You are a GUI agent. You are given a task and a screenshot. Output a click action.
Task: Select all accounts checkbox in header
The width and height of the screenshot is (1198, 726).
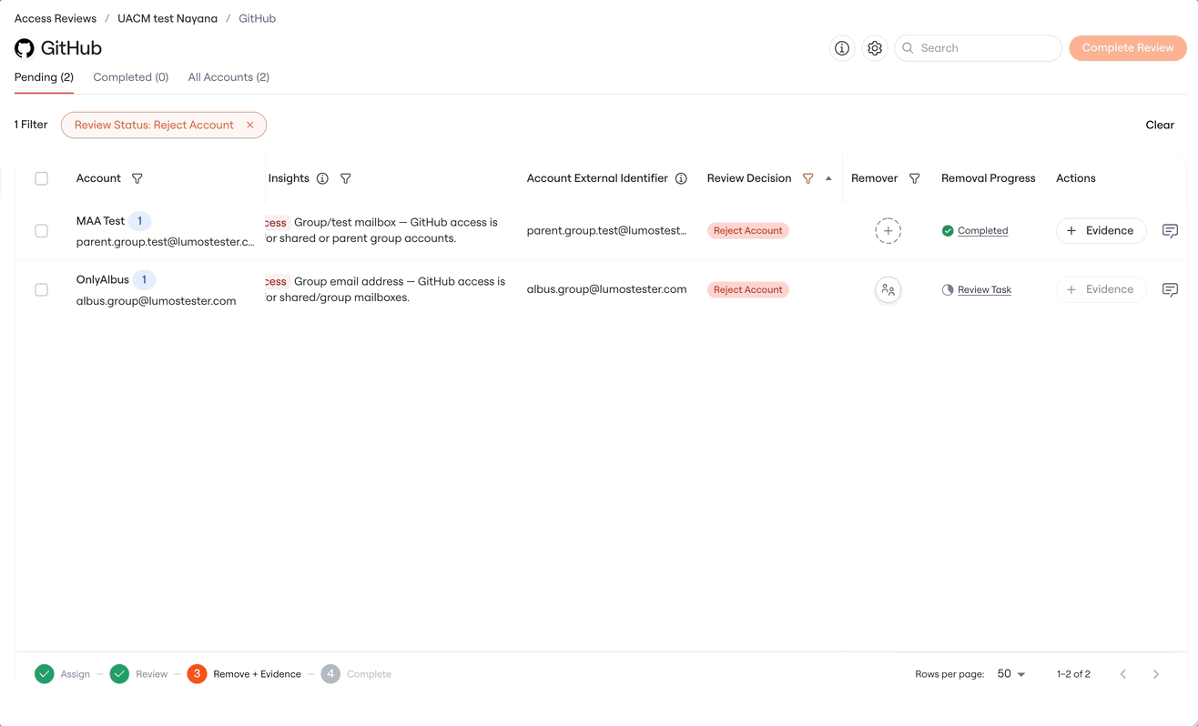(41, 178)
